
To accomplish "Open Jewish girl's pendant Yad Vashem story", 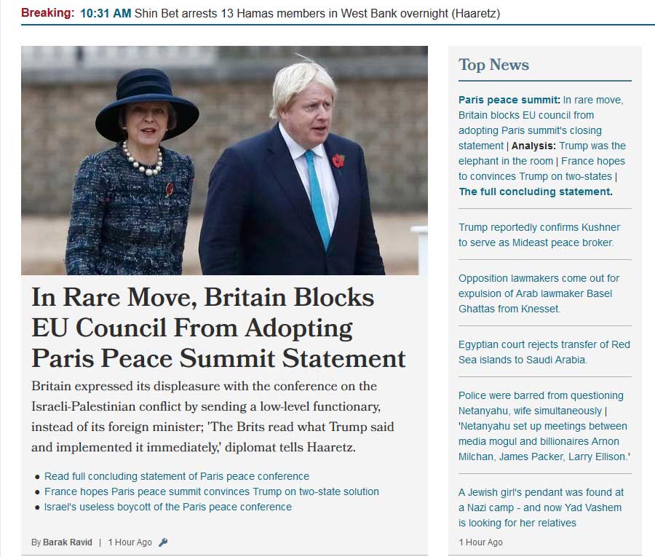I will tap(541, 507).
